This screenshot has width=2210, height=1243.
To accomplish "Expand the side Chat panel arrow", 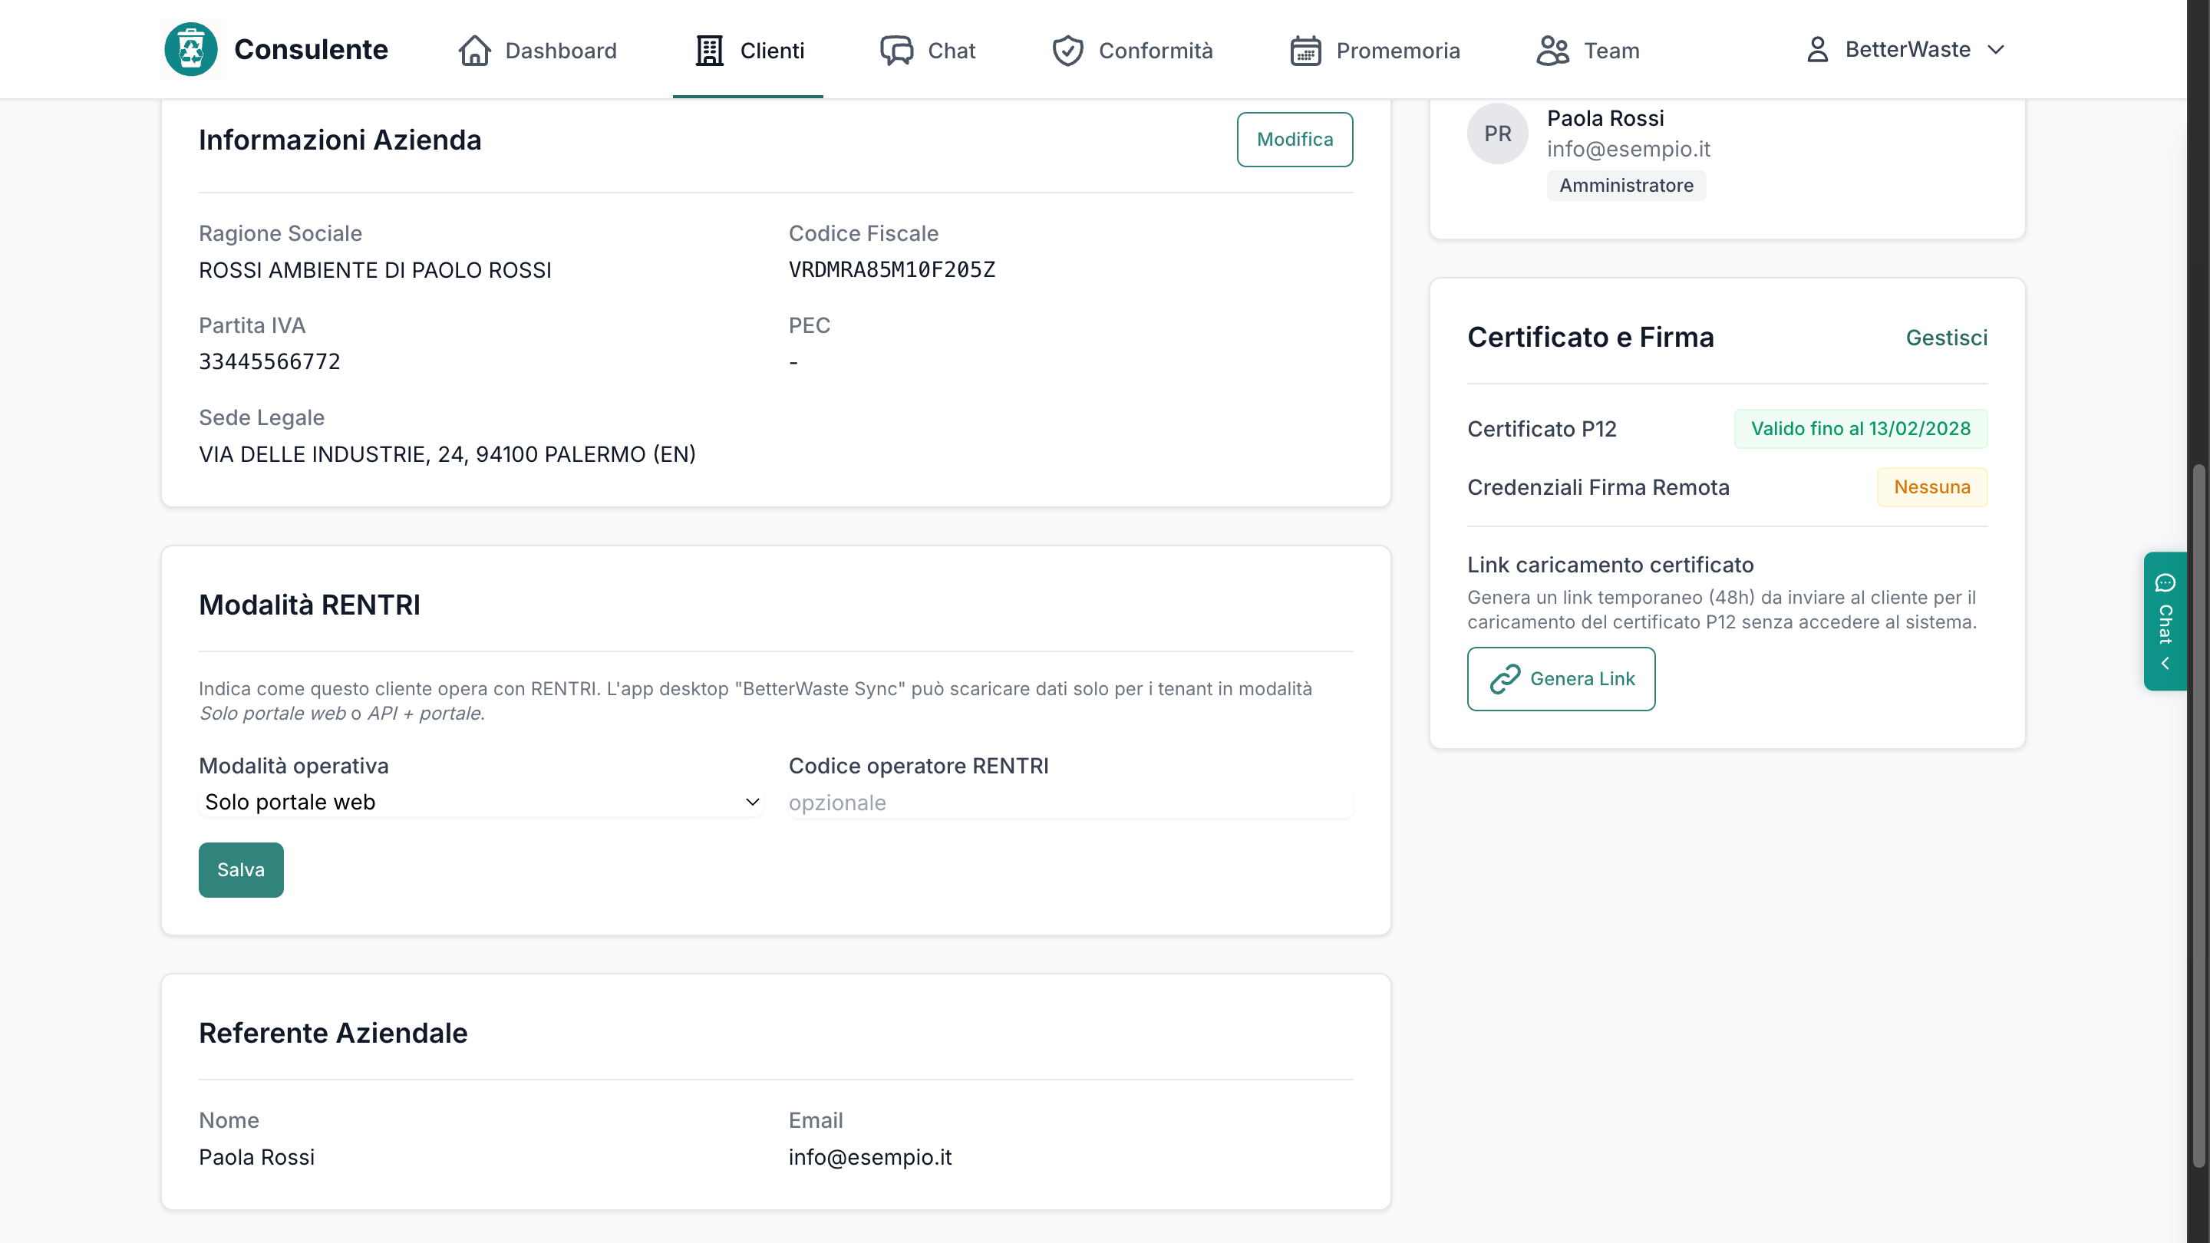I will click(x=2165, y=664).
